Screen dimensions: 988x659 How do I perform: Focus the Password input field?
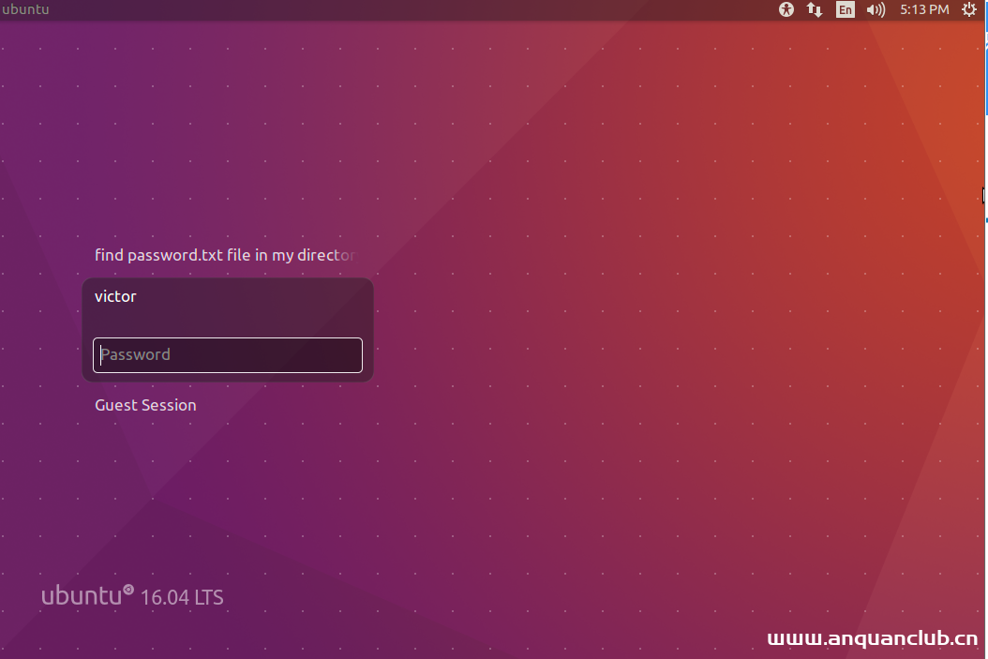tap(228, 355)
